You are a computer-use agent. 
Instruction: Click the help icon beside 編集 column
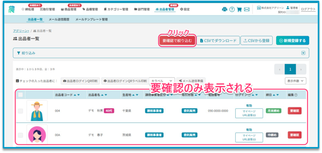tap(296, 95)
